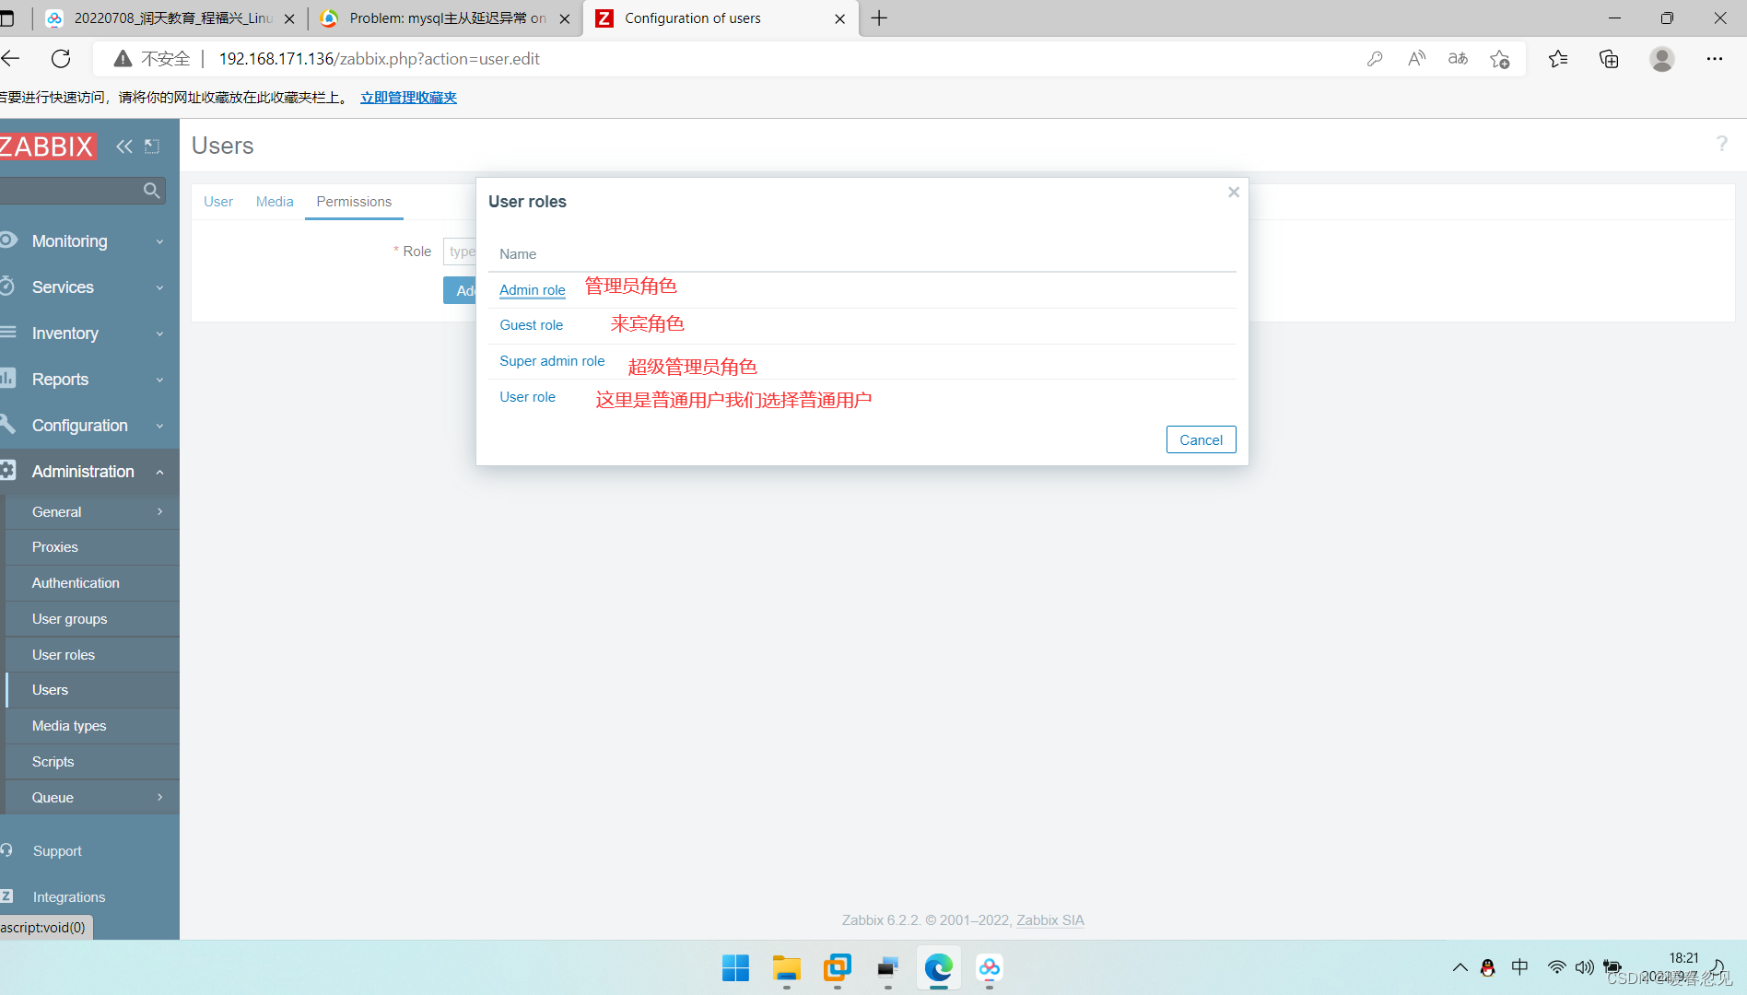Show hidden tray icons chevron
The height and width of the screenshot is (995, 1747).
(x=1460, y=967)
